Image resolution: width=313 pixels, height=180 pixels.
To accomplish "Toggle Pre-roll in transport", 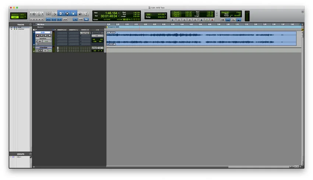I will 176,12.
